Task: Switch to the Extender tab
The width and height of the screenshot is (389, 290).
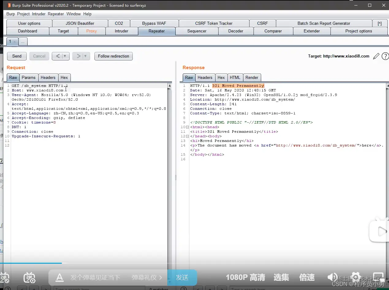Action: coord(312,31)
